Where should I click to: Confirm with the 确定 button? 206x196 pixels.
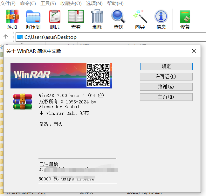pyautogui.click(x=166, y=66)
